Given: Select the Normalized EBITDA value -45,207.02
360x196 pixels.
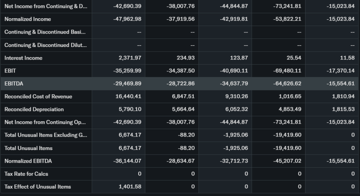Looking at the screenshot, I should pyautogui.click(x=287, y=161).
